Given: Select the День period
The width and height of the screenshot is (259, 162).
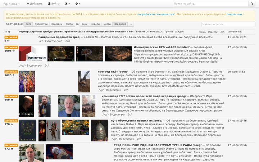Looking at the screenshot, I should pyautogui.click(x=84, y=24).
